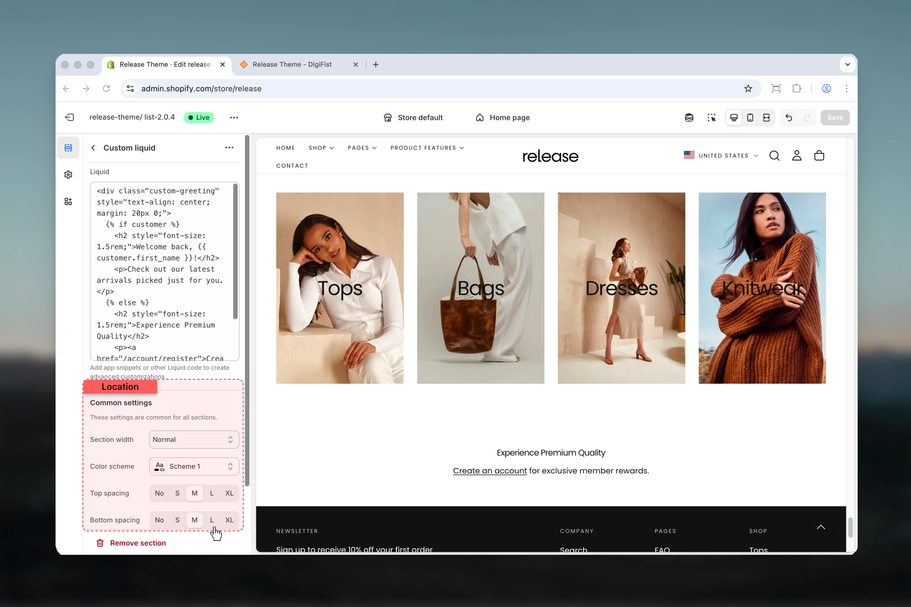Click Remove section
The height and width of the screenshot is (607, 911).
tap(131, 543)
